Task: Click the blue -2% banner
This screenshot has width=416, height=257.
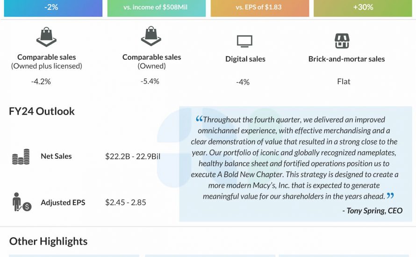Action: pos(53,8)
